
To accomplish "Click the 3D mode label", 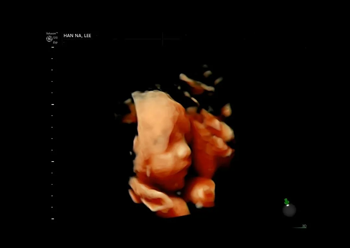I will (x=304, y=226).
